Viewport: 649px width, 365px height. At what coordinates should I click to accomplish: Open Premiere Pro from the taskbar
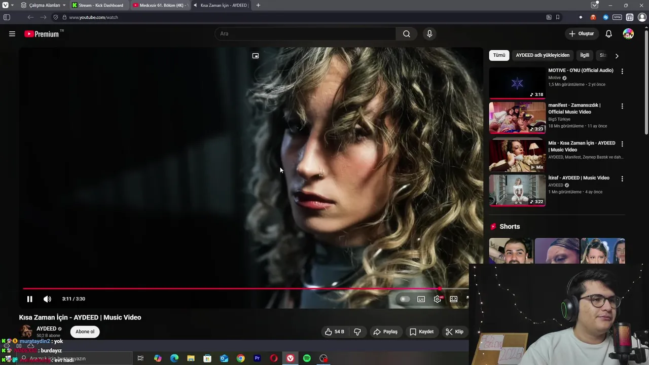click(x=257, y=358)
